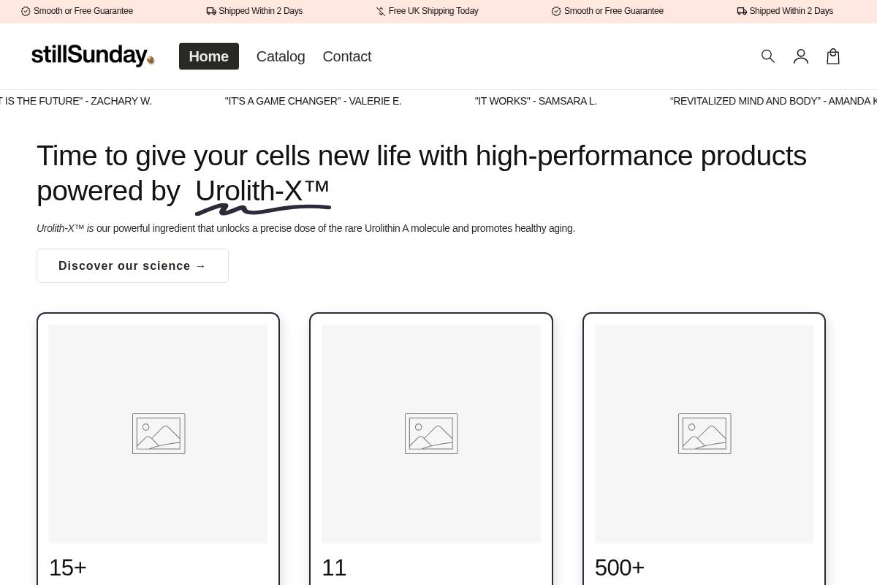Click the Urolith-X™ underlined heading text

[x=262, y=192]
